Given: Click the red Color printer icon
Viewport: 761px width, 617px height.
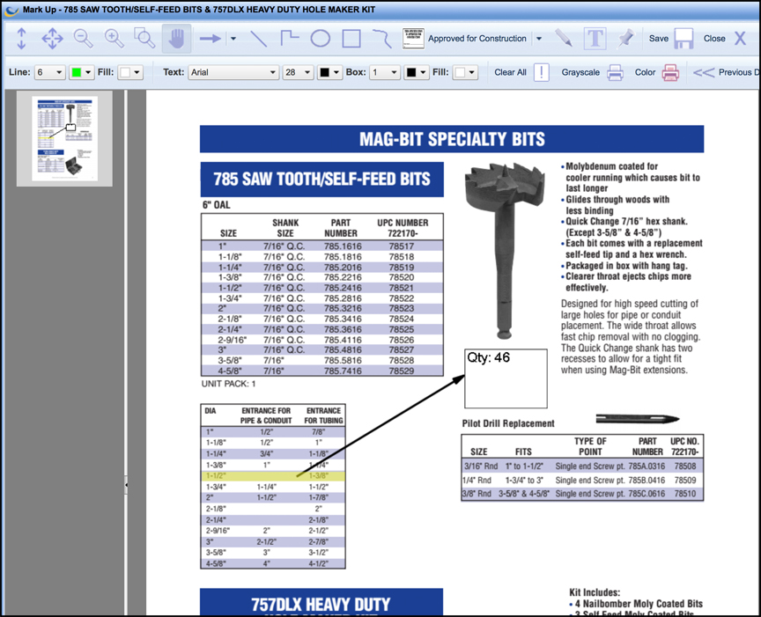Looking at the screenshot, I should 670,72.
